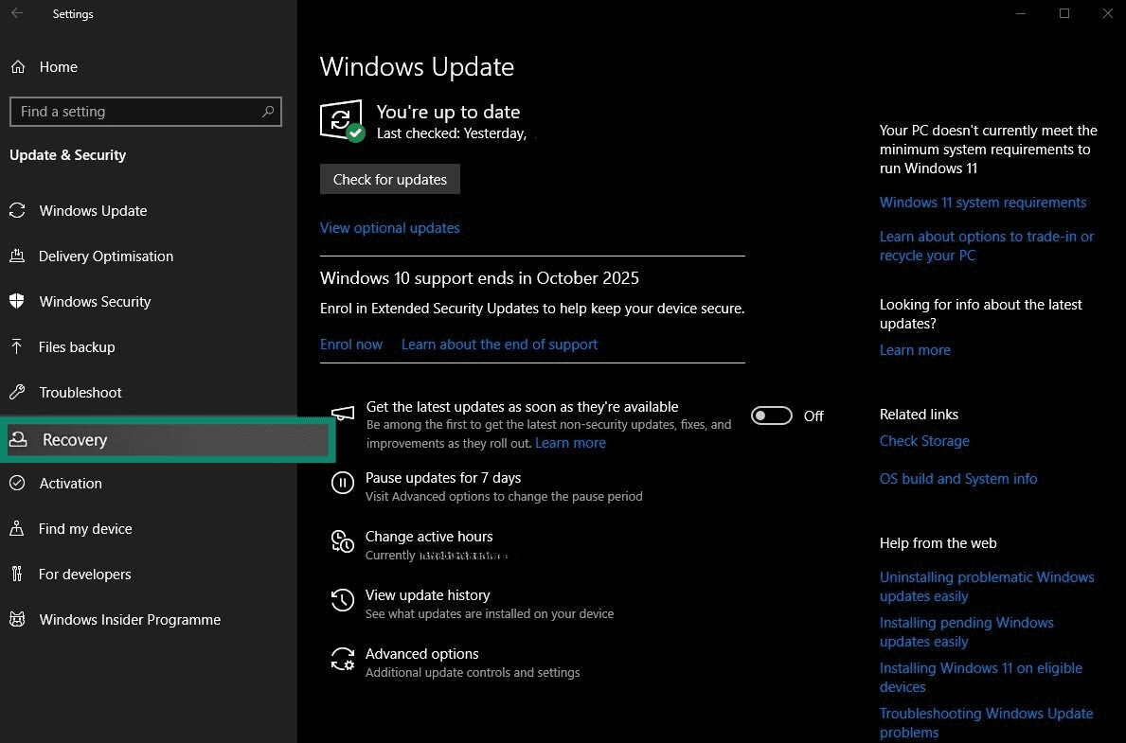Click the Find a setting search box
The width and height of the screenshot is (1126, 743).
coord(146,112)
